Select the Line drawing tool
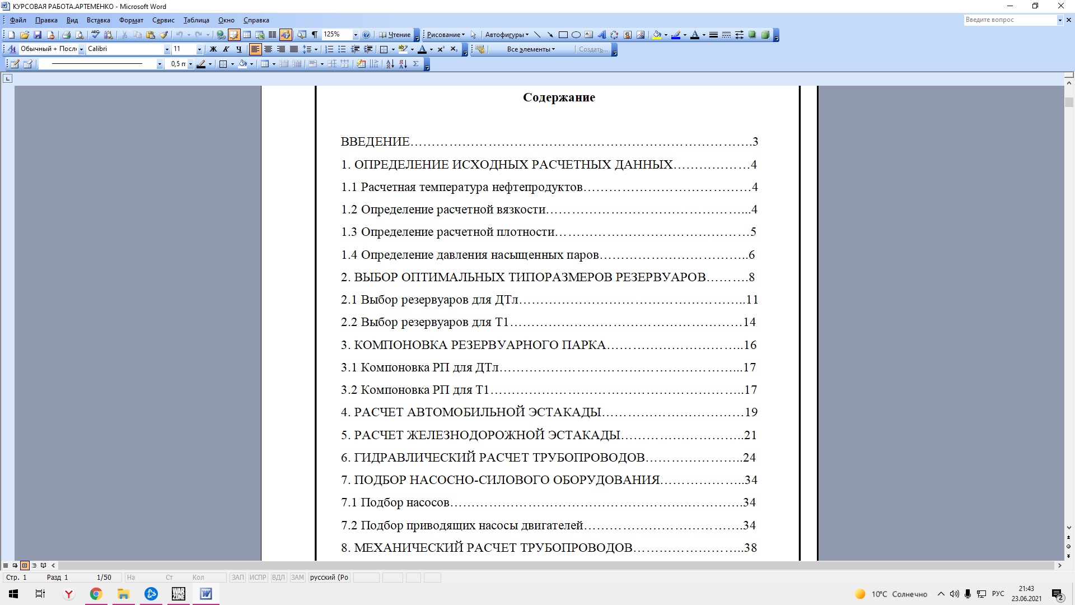 tap(537, 35)
